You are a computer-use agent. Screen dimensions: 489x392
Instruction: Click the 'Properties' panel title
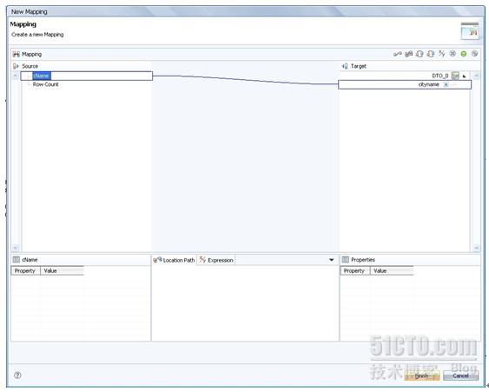pyautogui.click(x=363, y=260)
